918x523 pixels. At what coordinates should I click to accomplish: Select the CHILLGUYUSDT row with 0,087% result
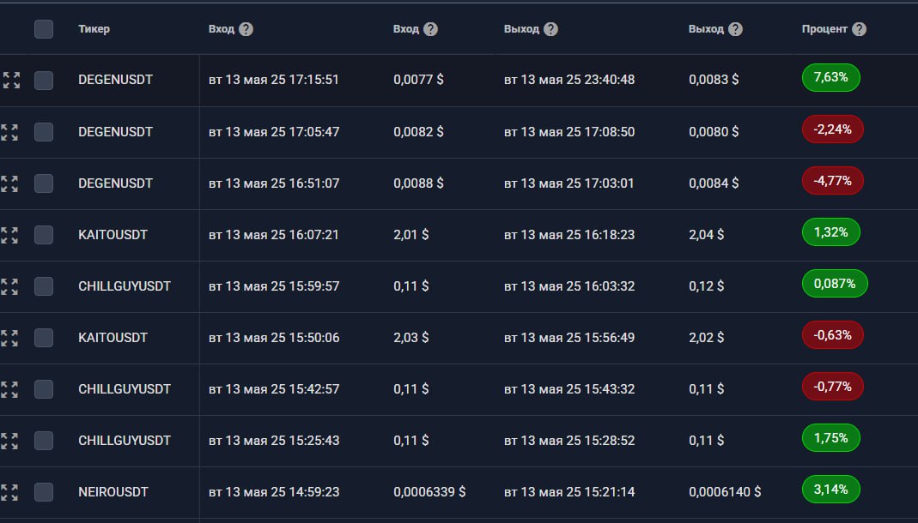point(44,286)
